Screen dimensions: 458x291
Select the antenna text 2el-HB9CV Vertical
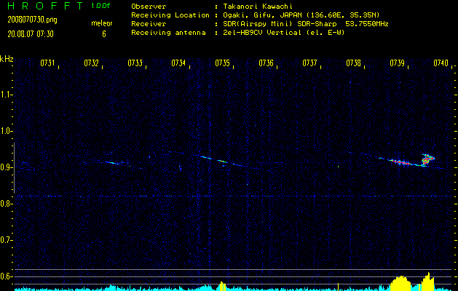pos(262,33)
